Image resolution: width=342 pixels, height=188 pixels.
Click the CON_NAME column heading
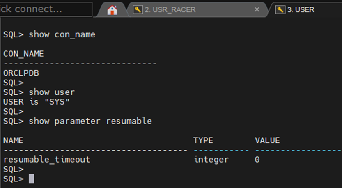pos(23,54)
